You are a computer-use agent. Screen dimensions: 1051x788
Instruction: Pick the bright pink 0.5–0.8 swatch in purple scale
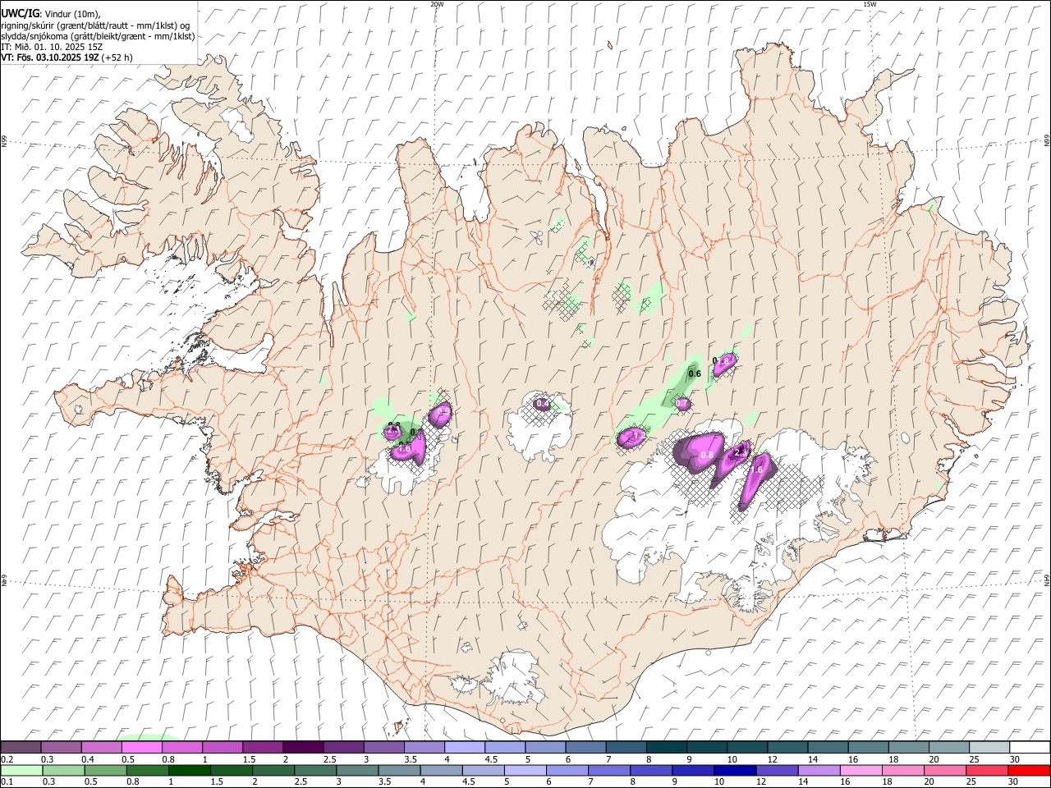[141, 747]
